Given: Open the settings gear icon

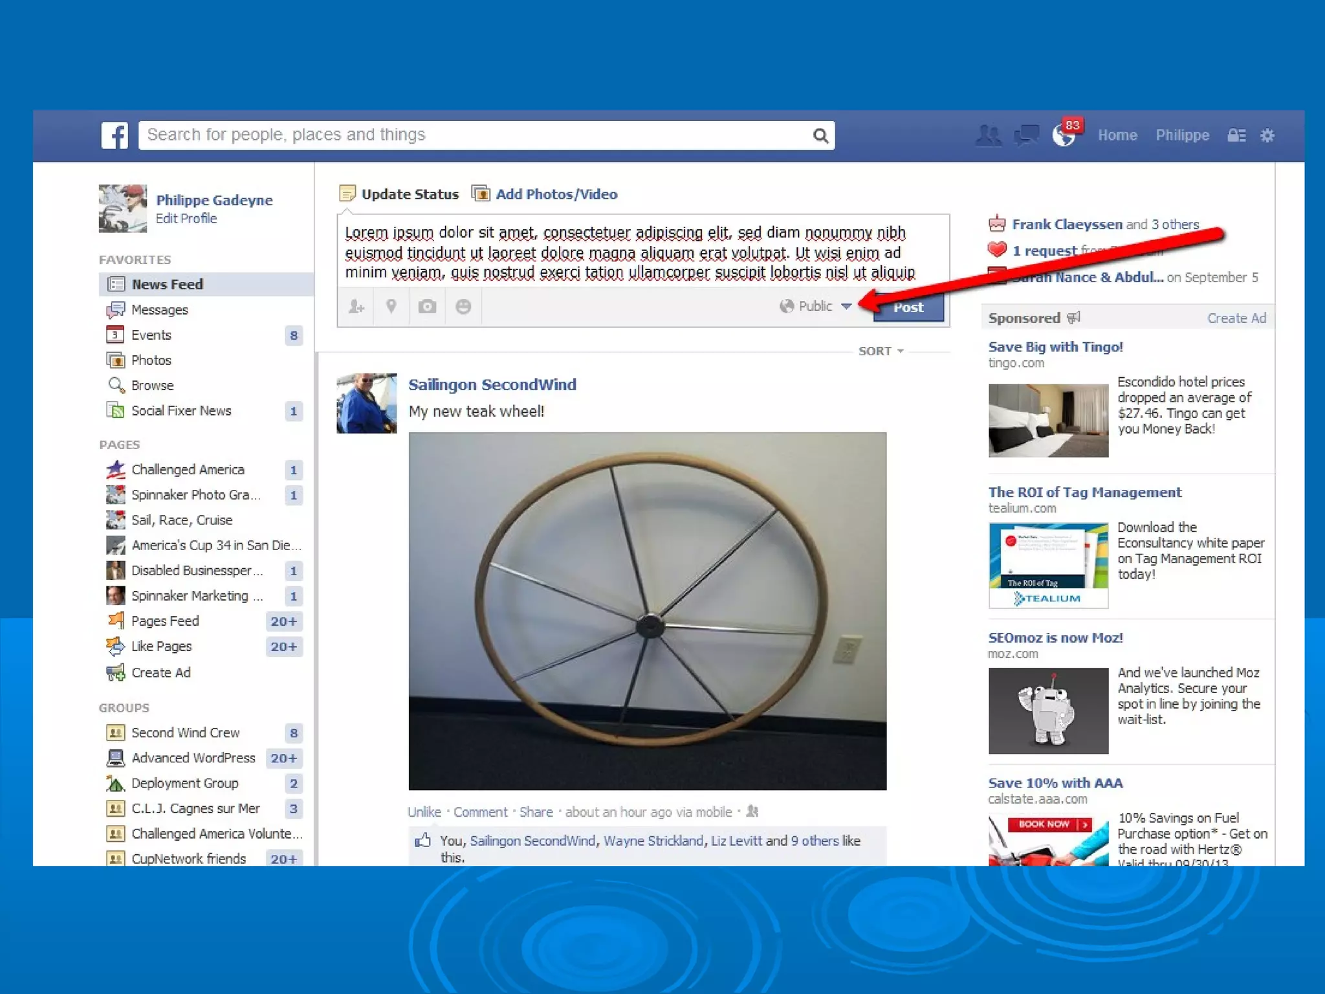Looking at the screenshot, I should click(x=1267, y=135).
